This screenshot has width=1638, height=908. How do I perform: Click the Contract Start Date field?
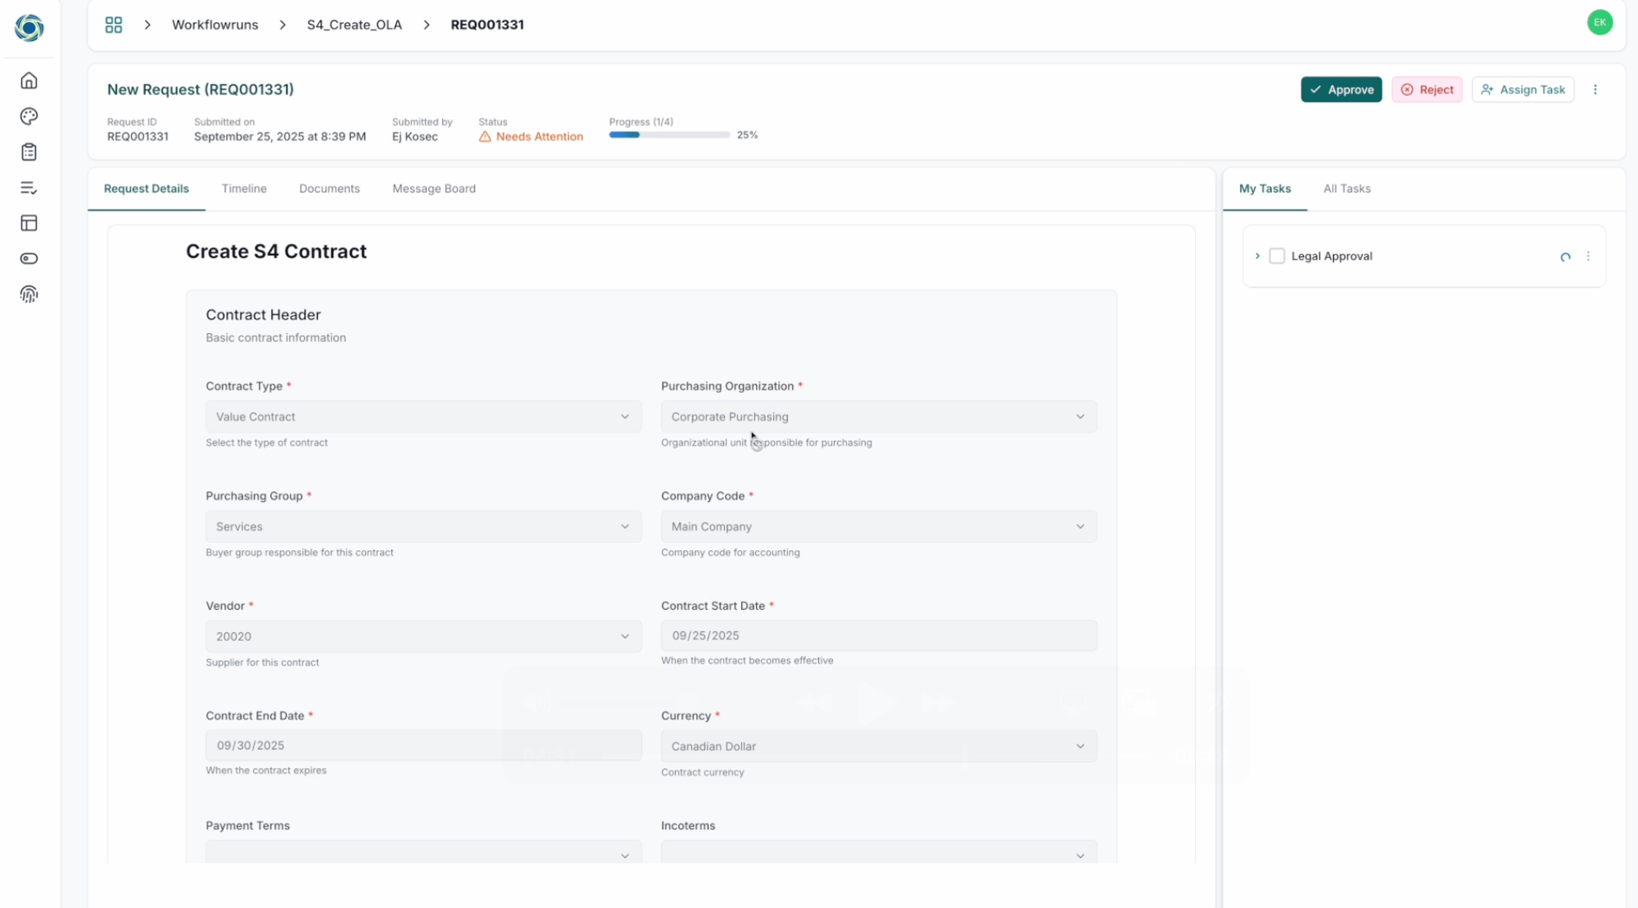pos(878,635)
